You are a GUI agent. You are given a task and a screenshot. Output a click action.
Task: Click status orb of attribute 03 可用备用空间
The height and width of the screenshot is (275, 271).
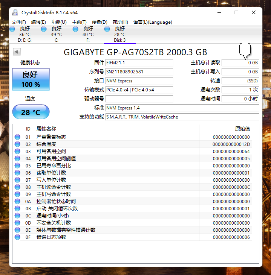[17, 151]
